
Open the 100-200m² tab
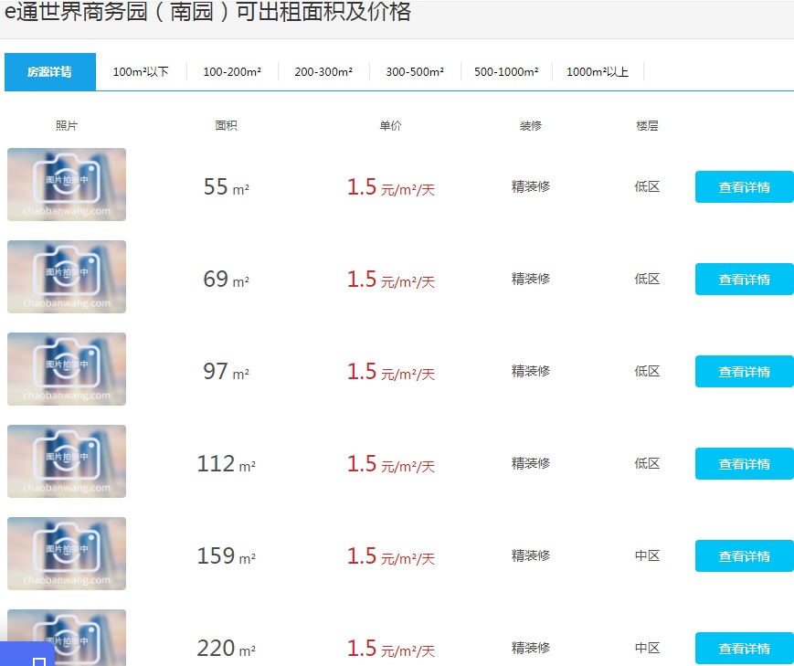(x=232, y=72)
